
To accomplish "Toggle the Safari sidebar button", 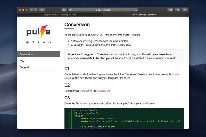I will click(x=42, y=10).
